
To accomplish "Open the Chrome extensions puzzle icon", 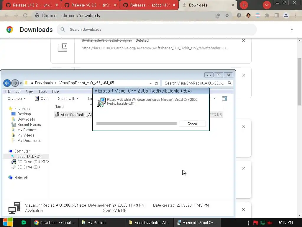I will [x=267, y=15].
